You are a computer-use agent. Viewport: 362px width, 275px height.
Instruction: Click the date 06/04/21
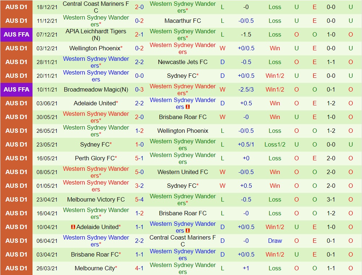[x=47, y=241]
